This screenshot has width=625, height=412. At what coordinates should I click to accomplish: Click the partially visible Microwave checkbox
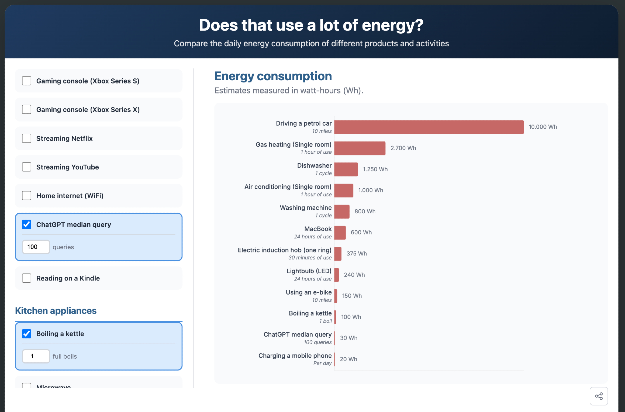[x=27, y=386]
